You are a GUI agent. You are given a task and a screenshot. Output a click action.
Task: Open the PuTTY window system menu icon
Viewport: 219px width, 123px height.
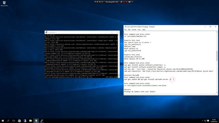pos(46,32)
